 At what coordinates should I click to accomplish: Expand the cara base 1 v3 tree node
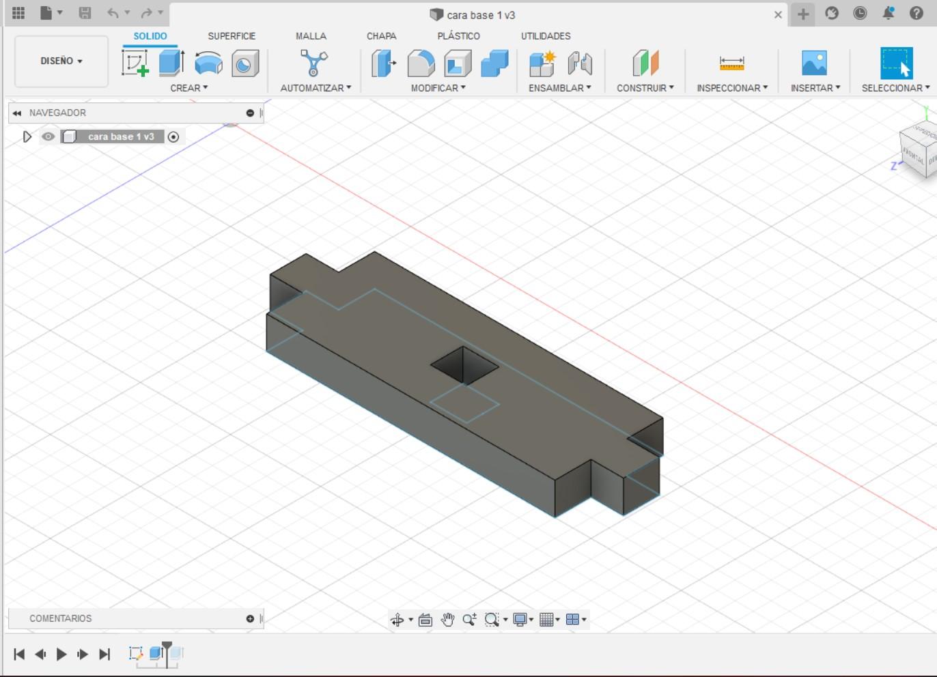(x=27, y=136)
